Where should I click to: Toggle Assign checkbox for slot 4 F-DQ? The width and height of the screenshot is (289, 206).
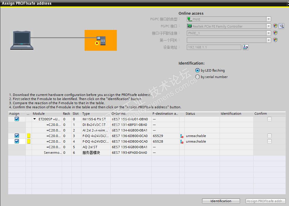(17, 141)
